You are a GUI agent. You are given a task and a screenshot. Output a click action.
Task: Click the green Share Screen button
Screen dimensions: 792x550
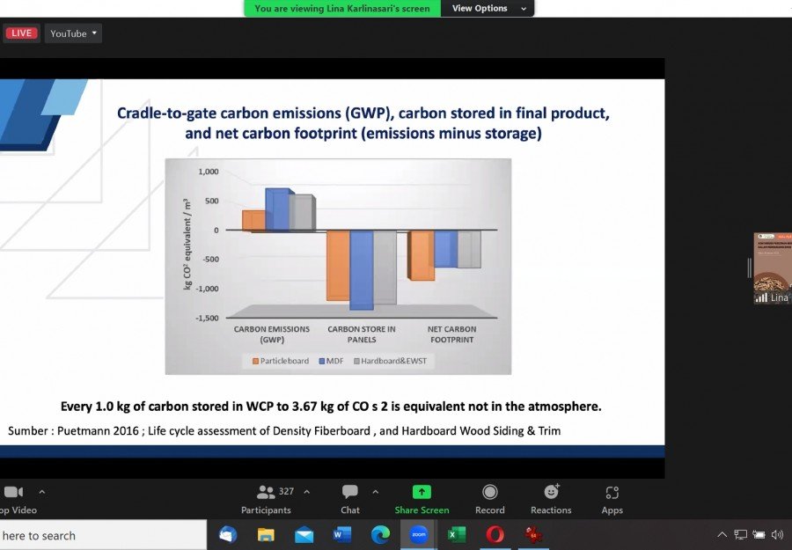point(422,500)
